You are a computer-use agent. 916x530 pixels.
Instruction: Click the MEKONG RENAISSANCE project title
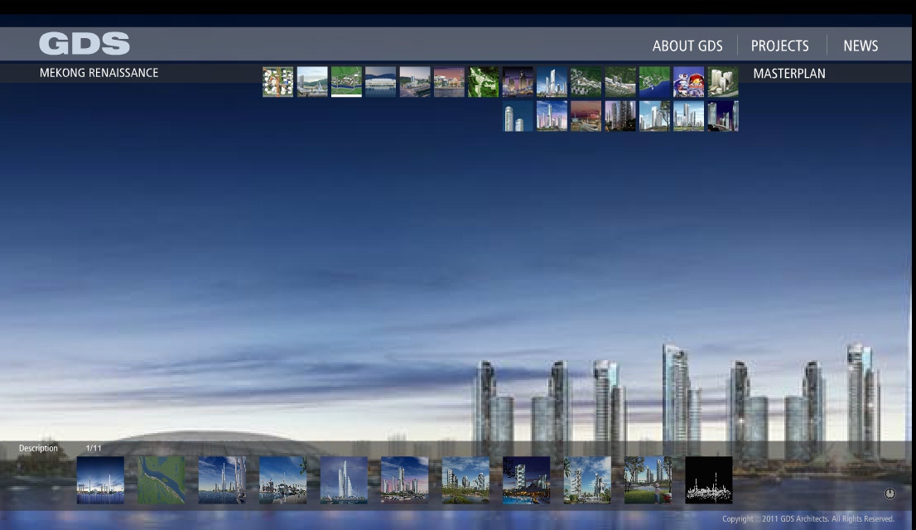click(x=99, y=73)
